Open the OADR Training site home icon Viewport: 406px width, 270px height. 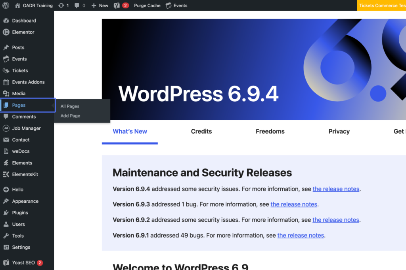pos(17,6)
